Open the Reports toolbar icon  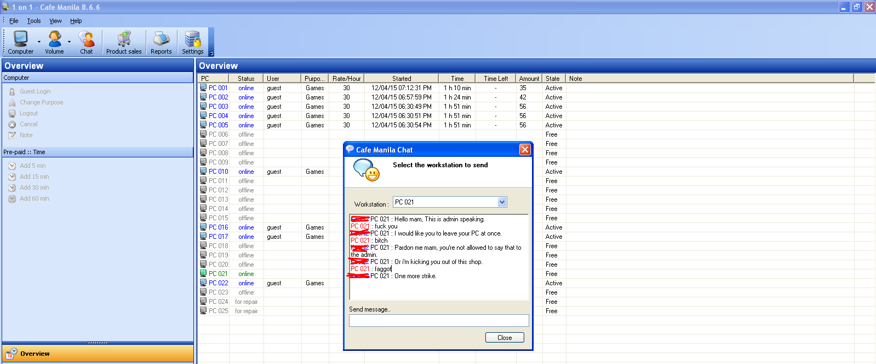161,43
